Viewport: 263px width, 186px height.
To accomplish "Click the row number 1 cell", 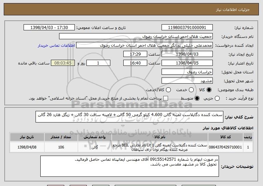I will click(248, 147).
